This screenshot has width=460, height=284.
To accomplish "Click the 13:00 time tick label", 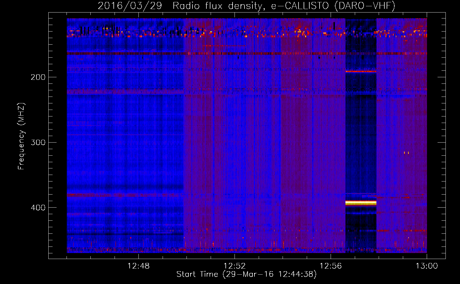I will pos(427,266).
